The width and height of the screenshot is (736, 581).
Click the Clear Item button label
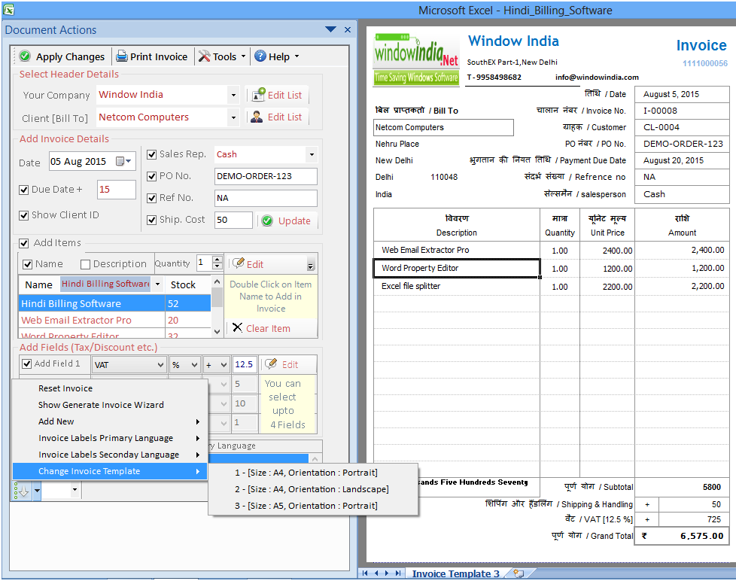click(x=268, y=329)
